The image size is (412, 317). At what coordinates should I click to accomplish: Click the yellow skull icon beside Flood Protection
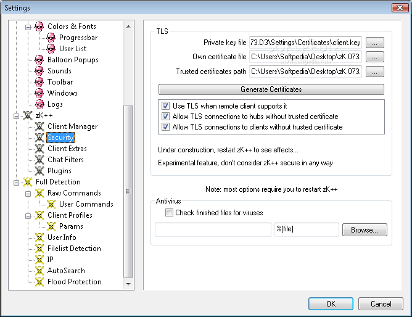click(x=39, y=282)
